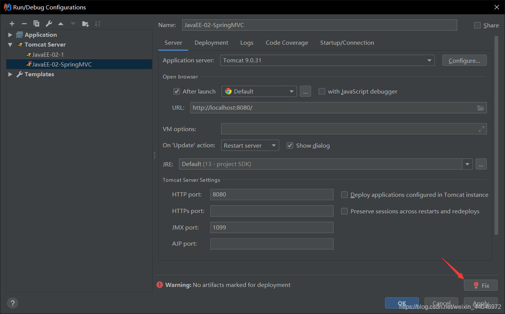Enable Deploy applications configured in Tomcat instance
Viewport: 505px width, 314px height.
344,195
